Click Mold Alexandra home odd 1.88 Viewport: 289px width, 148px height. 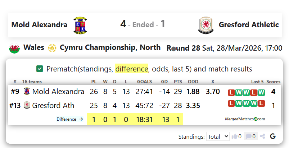point(193,92)
